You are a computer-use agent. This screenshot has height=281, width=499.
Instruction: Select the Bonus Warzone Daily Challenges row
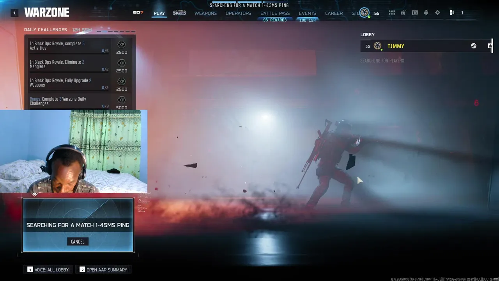(x=80, y=101)
